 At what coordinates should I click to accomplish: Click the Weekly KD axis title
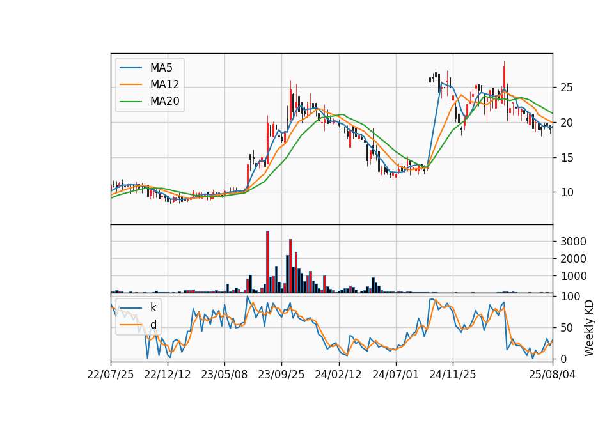pyautogui.click(x=589, y=328)
